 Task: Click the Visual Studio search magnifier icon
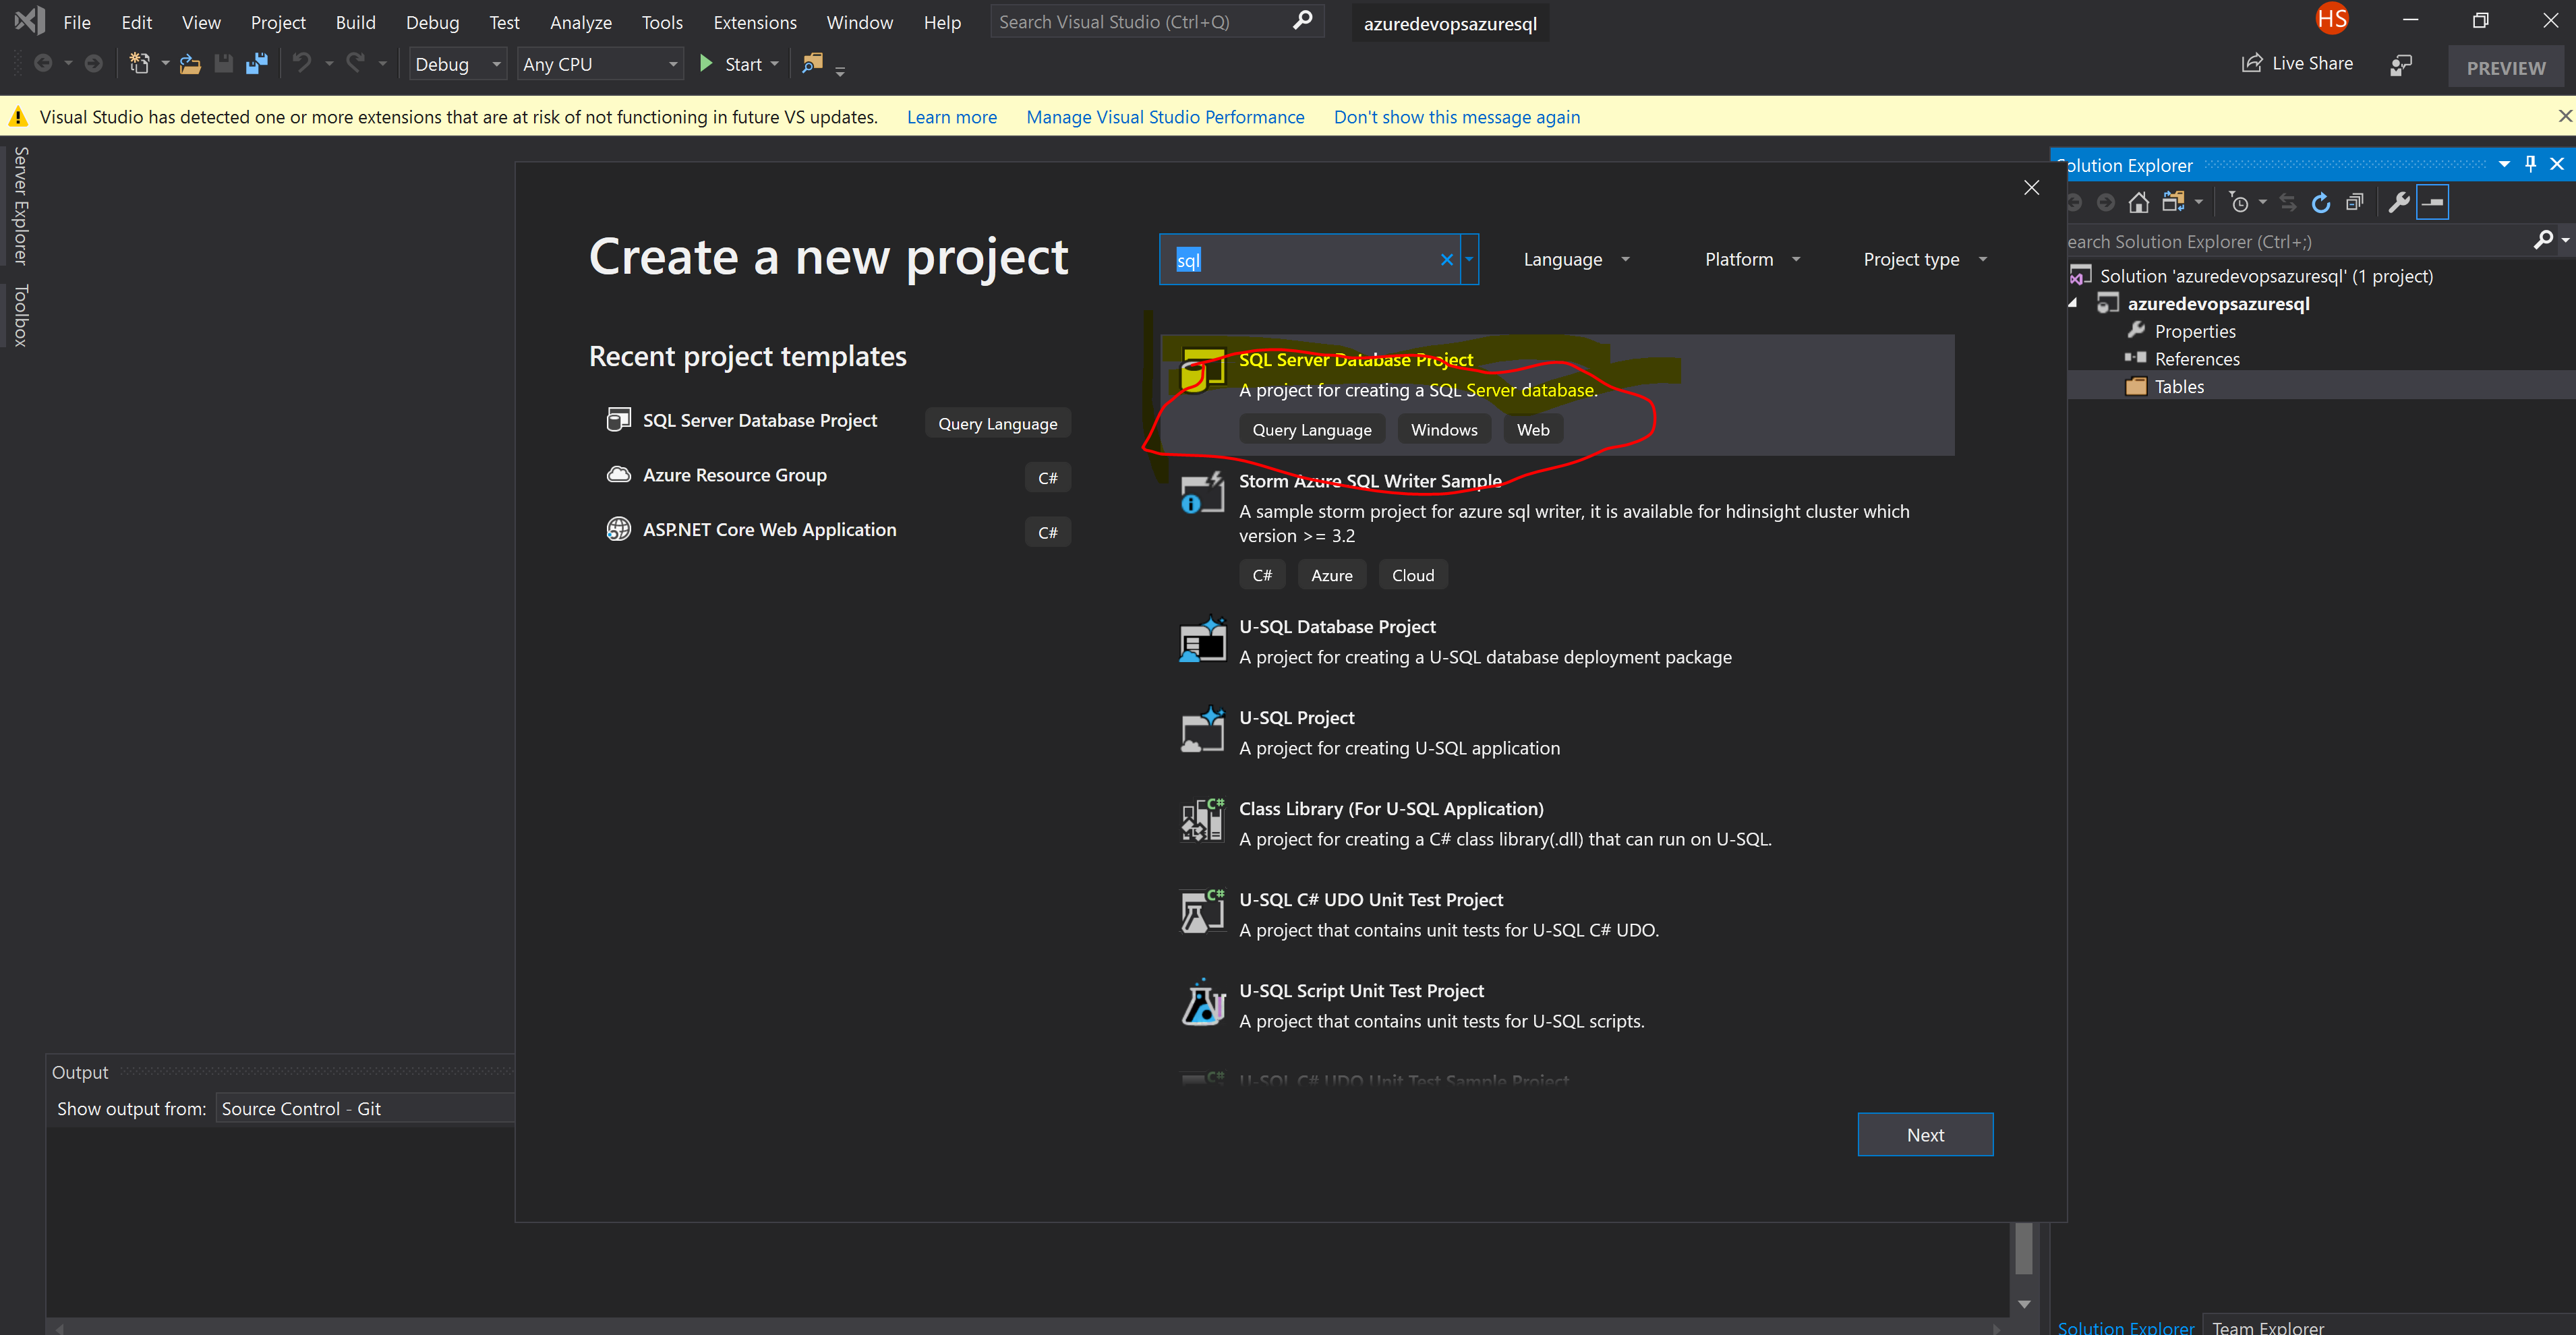click(x=1302, y=20)
